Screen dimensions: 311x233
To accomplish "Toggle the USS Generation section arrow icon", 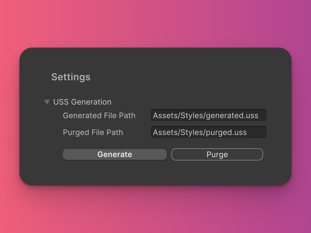I will 47,102.
